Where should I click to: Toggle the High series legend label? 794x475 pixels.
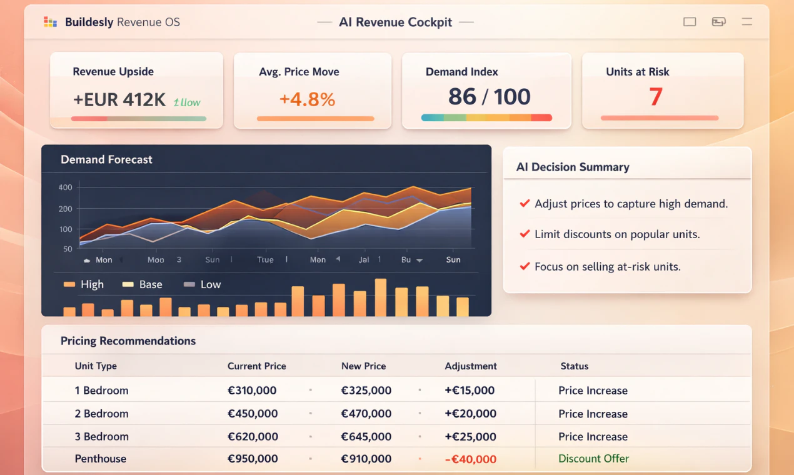tap(92, 284)
